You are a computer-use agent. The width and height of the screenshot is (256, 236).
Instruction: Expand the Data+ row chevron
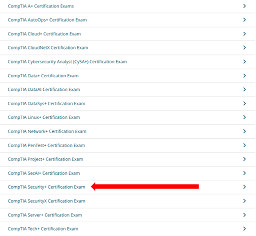click(244, 76)
